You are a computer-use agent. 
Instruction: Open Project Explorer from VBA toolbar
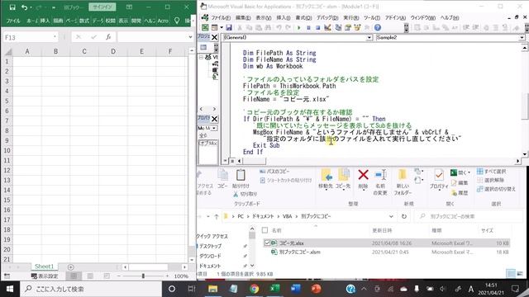click(x=338, y=27)
